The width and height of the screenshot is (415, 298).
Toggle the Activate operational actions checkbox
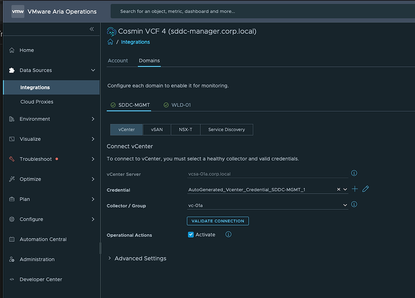[191, 234]
